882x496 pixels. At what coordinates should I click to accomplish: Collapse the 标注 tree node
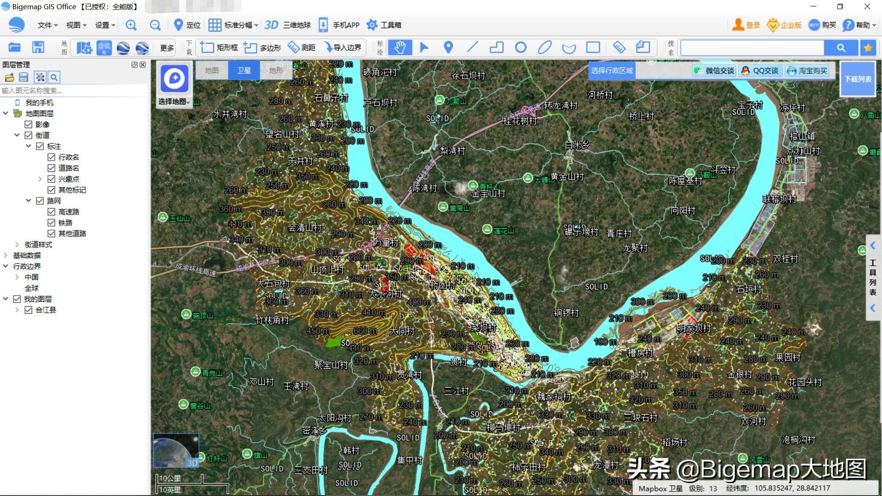(x=28, y=146)
